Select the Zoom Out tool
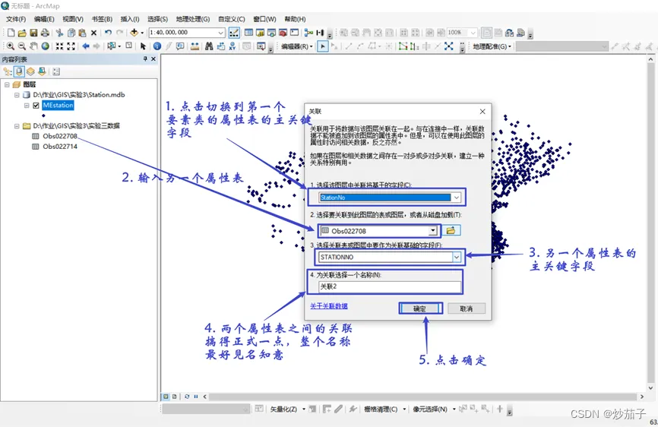Screen dimensions: 658x427 (22, 46)
